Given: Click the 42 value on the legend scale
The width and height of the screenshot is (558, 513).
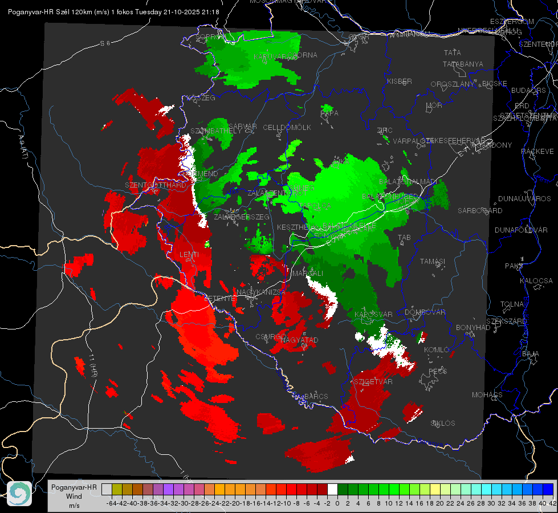Looking at the screenshot, I should click(553, 503).
